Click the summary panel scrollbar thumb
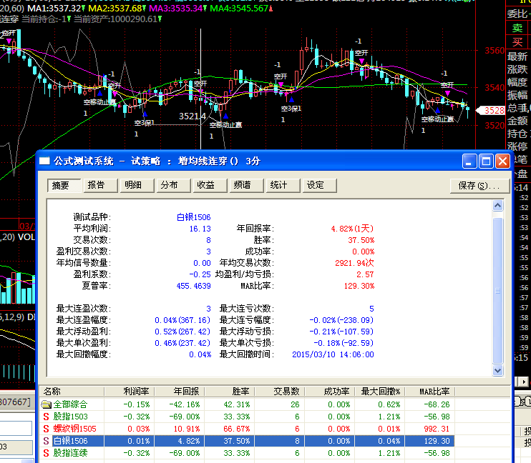531x463 pixels. [497, 291]
